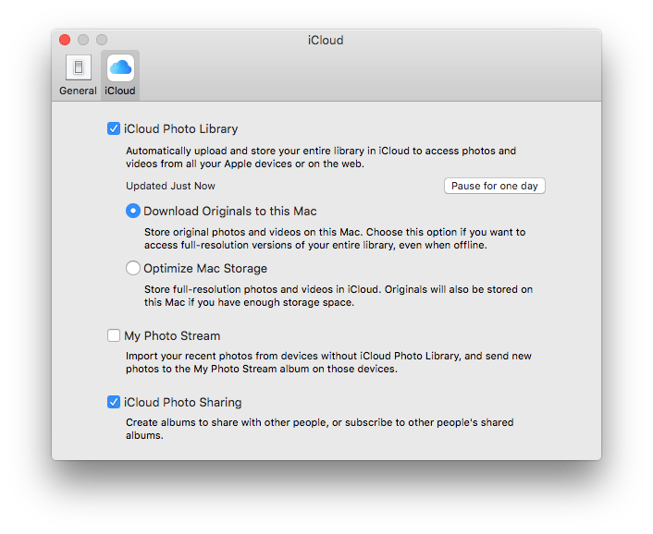Click the My Photo Stream label text

pyautogui.click(x=172, y=336)
